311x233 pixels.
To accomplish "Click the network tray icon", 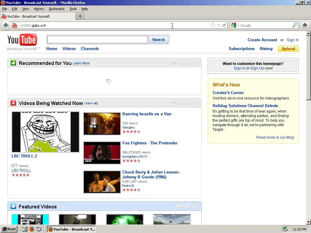I will coord(285,229).
